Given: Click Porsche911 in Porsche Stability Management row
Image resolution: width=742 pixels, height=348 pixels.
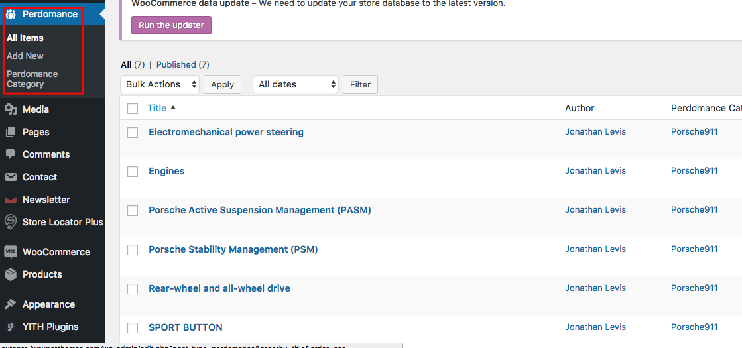Looking at the screenshot, I should [694, 249].
